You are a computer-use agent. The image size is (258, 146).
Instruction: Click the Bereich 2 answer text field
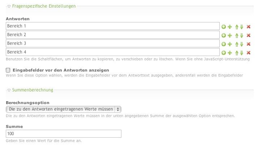pos(113,35)
